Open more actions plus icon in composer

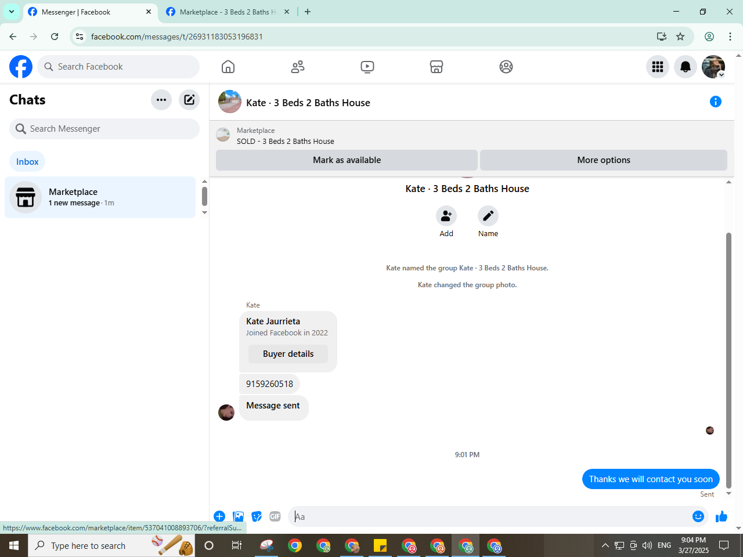pos(219,516)
